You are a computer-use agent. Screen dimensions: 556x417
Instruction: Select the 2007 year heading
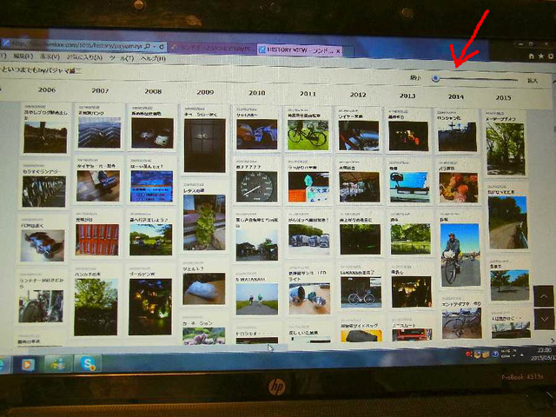(101, 90)
